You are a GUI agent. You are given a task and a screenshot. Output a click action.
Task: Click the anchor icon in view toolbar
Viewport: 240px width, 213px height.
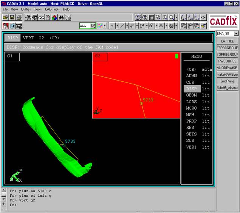point(203,17)
